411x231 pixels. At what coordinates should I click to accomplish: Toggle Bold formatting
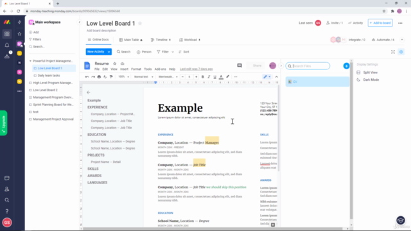pyautogui.click(x=203, y=77)
